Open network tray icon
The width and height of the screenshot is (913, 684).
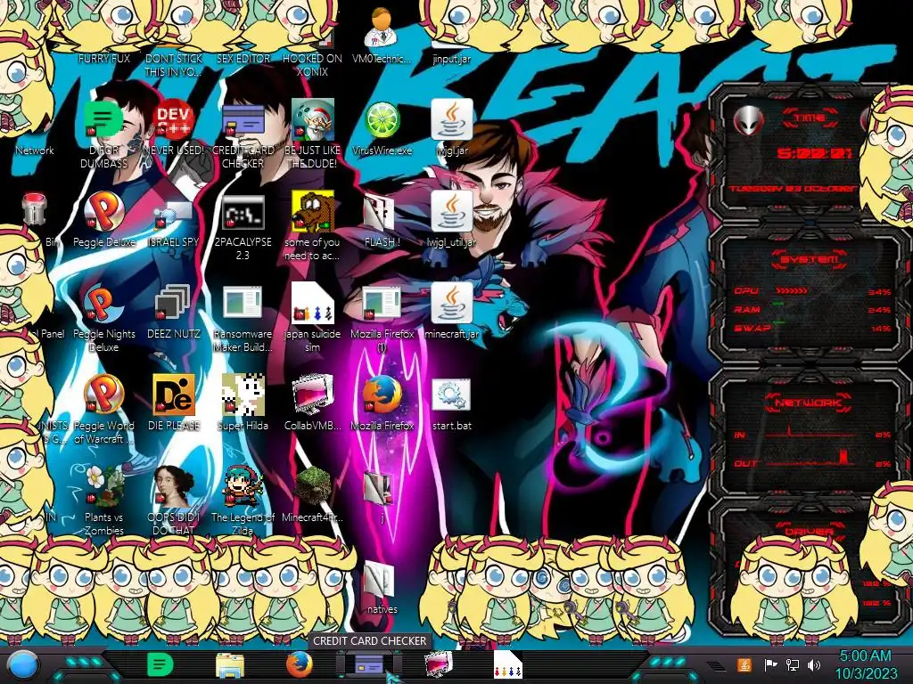click(x=793, y=664)
